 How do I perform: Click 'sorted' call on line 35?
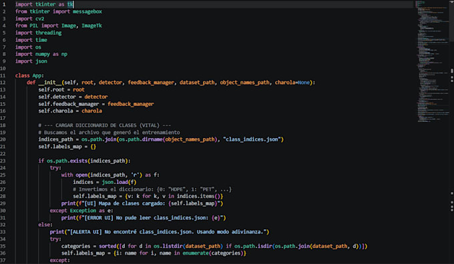click(107, 246)
